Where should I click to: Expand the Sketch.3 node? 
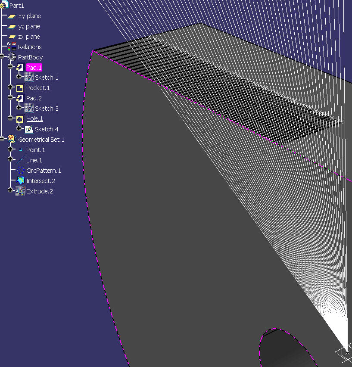[x=19, y=107]
